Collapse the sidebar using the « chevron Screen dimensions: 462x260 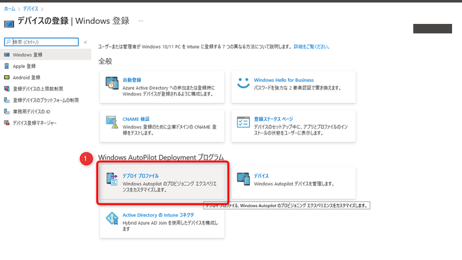pyautogui.click(x=85, y=42)
